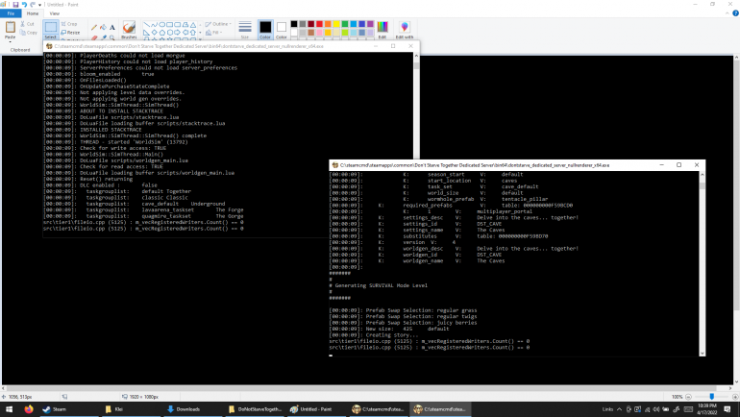Open the Customize Quick Access Toolbar arrow
Image resolution: width=740 pixels, height=417 pixels.
tap(39, 5)
